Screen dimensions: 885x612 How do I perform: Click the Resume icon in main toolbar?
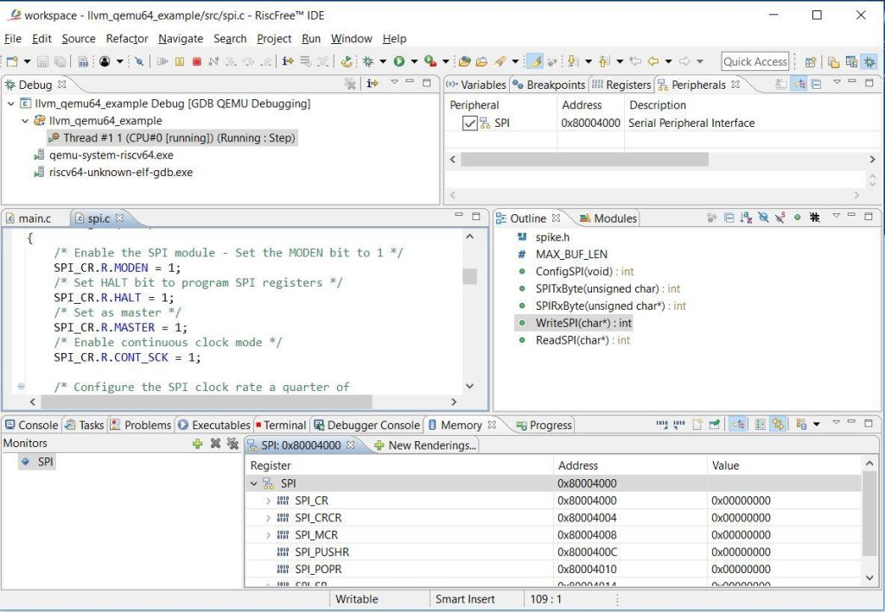(x=162, y=61)
